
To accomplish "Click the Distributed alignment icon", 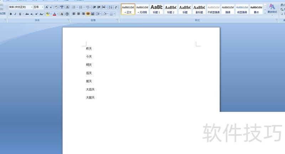I will (93, 14).
